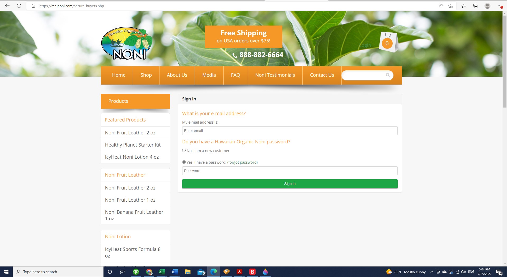View site info via the padlock icon
This screenshot has width=507, height=277.
[x=33, y=6]
